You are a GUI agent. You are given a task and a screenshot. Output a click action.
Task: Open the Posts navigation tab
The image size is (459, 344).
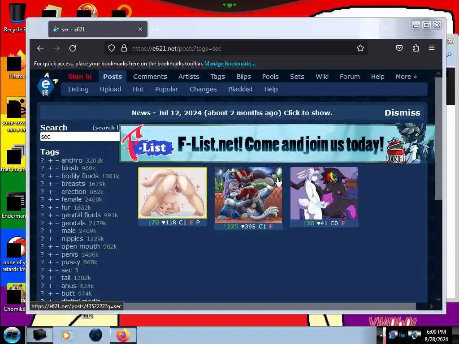(x=113, y=77)
